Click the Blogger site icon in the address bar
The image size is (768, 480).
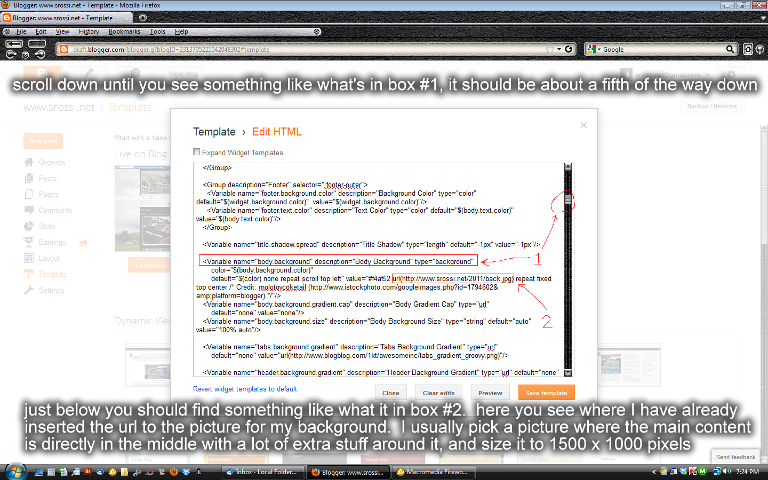pyautogui.click(x=64, y=49)
